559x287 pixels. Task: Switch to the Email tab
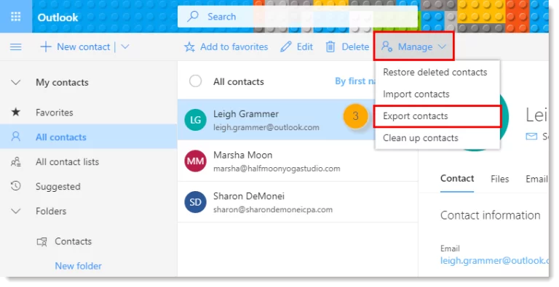(536, 179)
